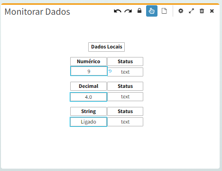Click the Numérico header label
This screenshot has height=171, width=222.
[x=88, y=61]
